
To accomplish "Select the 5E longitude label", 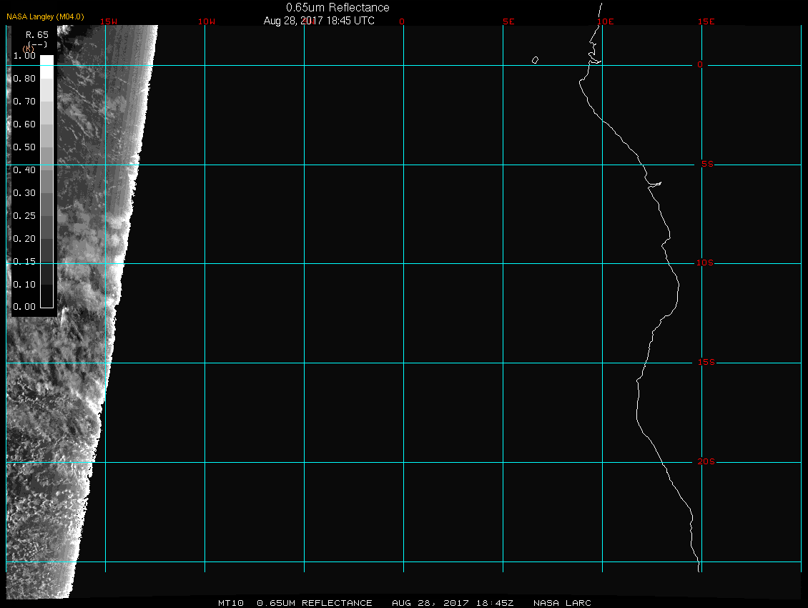I will coord(508,21).
